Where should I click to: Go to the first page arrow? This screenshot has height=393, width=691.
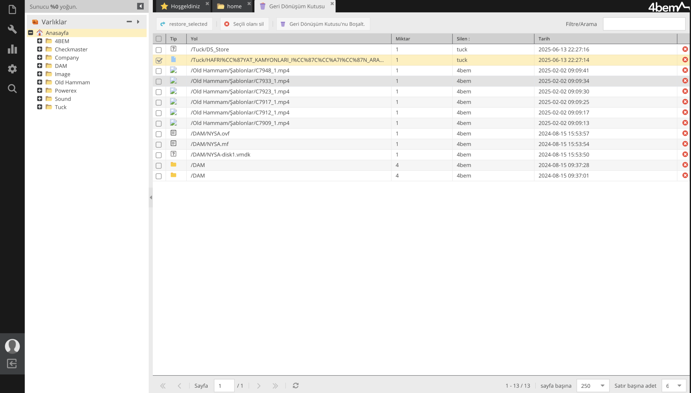click(163, 386)
